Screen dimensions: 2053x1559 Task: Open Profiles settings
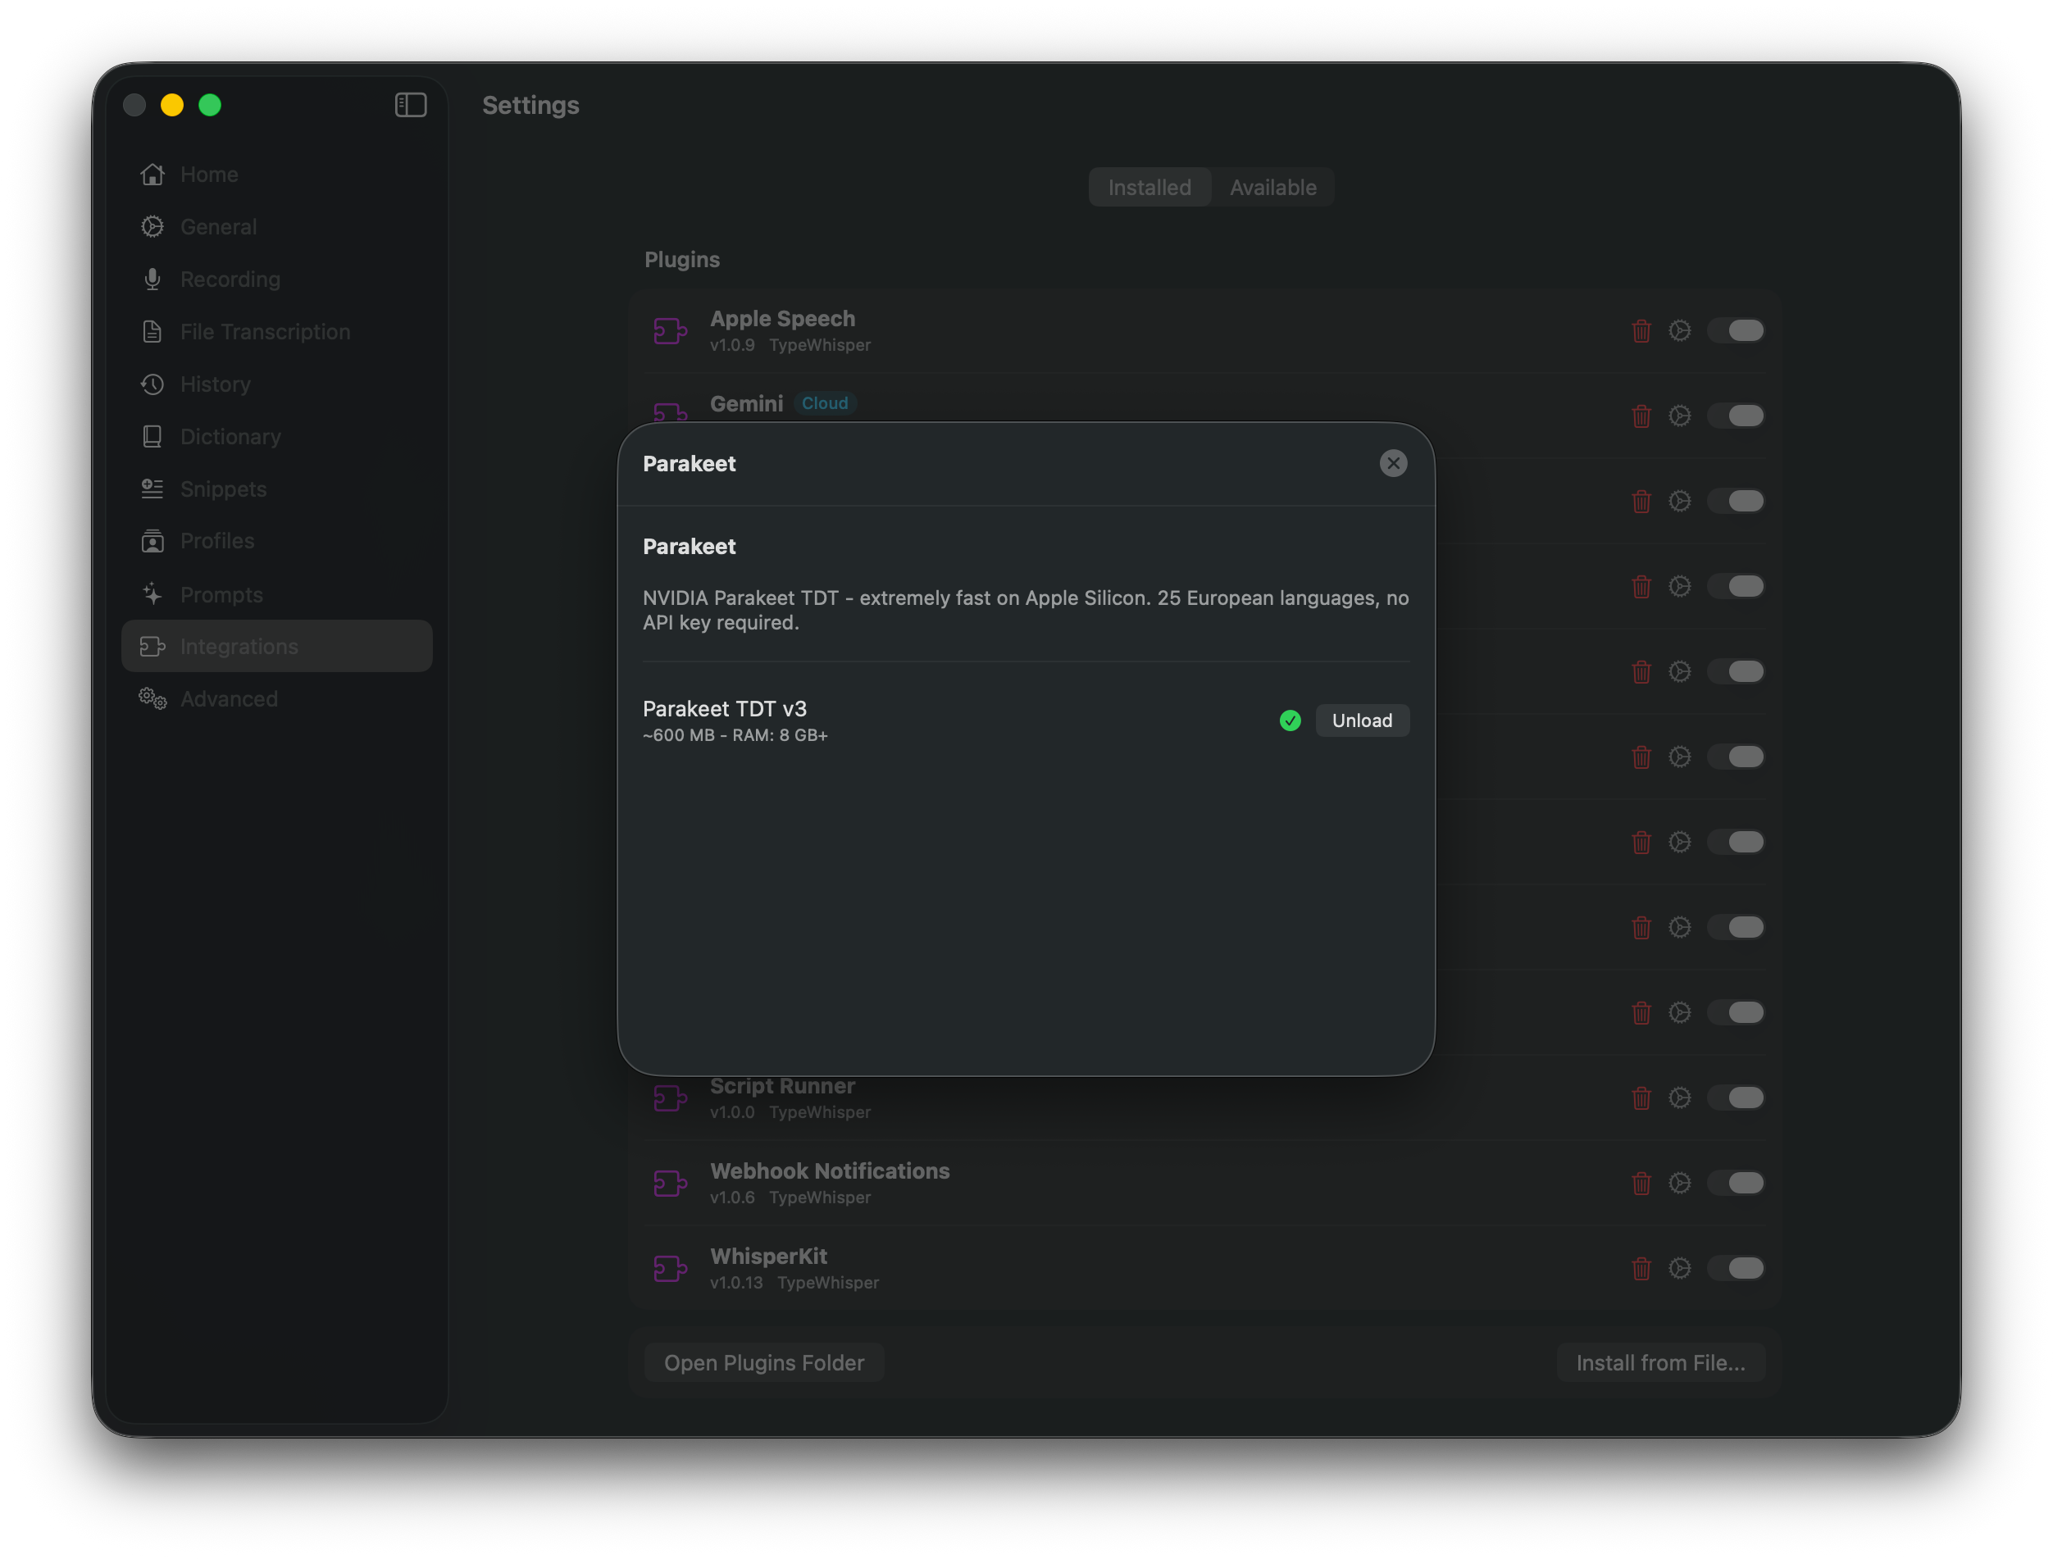click(217, 541)
